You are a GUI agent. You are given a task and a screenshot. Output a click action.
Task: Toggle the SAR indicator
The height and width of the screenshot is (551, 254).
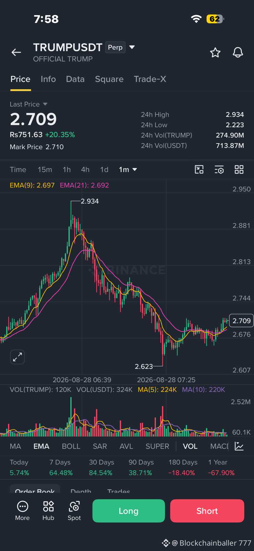(x=100, y=446)
